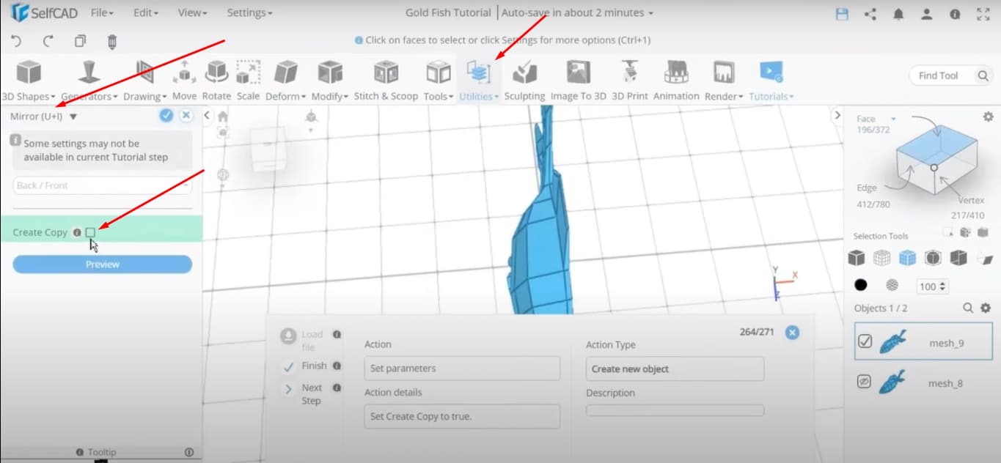
Task: Toggle visibility of mesh_8
Action: click(866, 382)
